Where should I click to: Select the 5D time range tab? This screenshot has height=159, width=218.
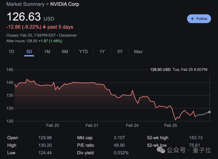point(29,51)
